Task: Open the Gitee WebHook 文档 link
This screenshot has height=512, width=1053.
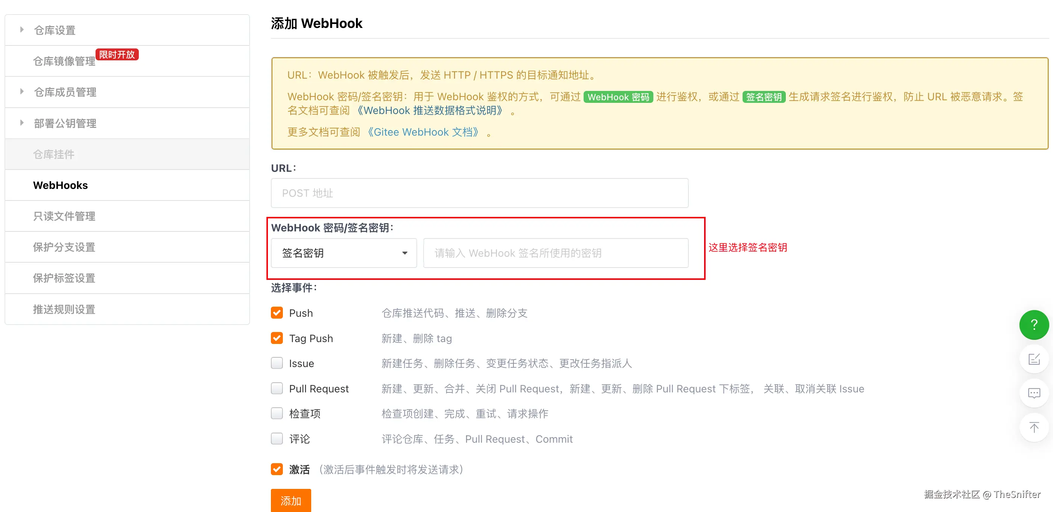Action: click(423, 132)
